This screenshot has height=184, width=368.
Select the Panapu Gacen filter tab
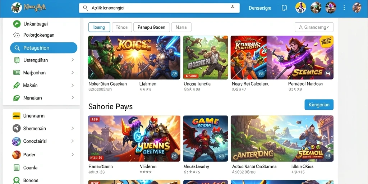click(151, 27)
